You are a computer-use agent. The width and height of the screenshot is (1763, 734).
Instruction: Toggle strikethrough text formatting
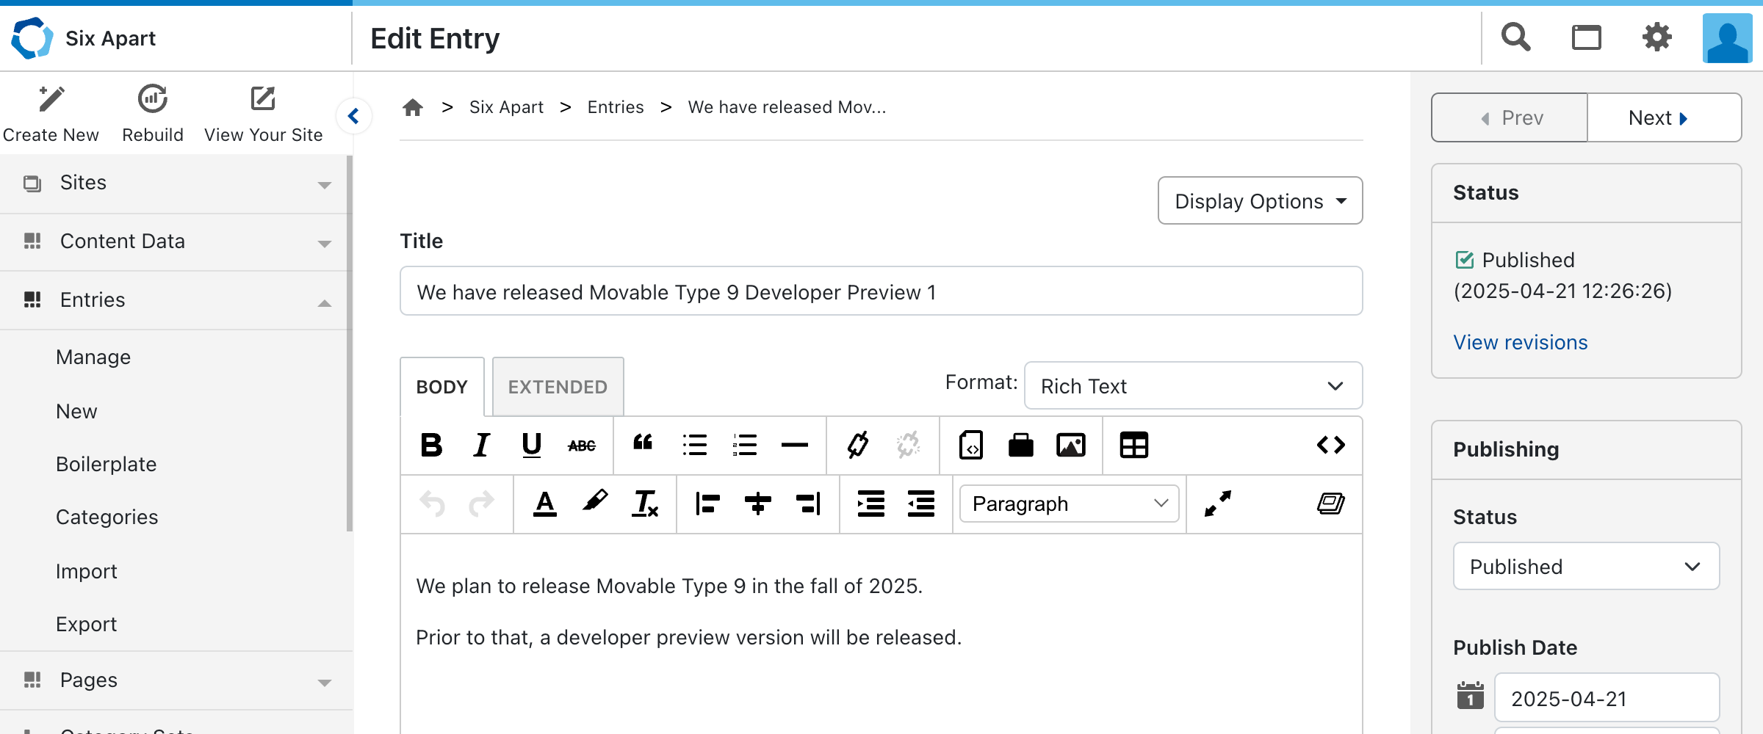pyautogui.click(x=582, y=445)
